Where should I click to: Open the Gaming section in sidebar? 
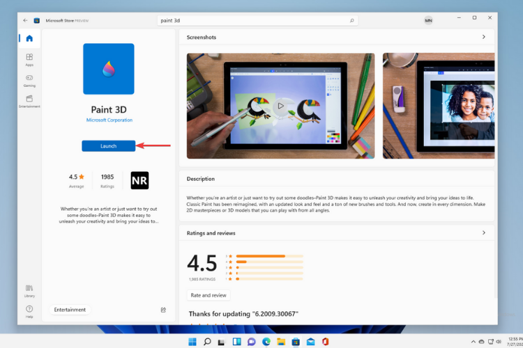(x=29, y=81)
